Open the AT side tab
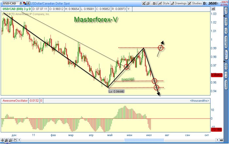Screen dimensions: 229x144 (x=226, y=30)
